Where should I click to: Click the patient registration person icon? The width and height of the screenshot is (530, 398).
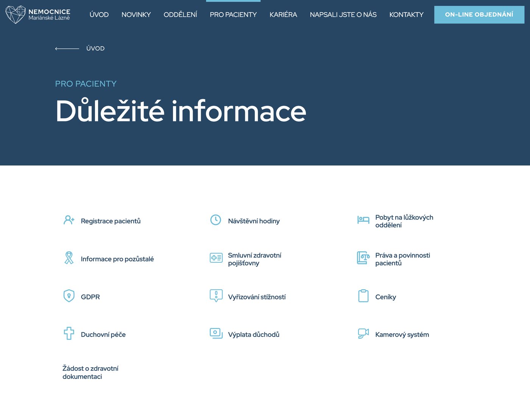[x=69, y=220]
